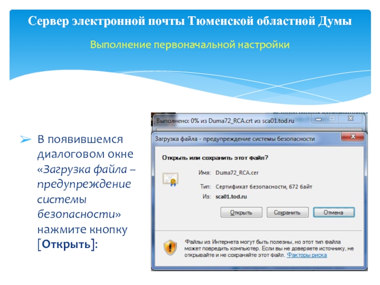
Task: Click the sca01.tod.ru source text
Action: [x=231, y=197]
